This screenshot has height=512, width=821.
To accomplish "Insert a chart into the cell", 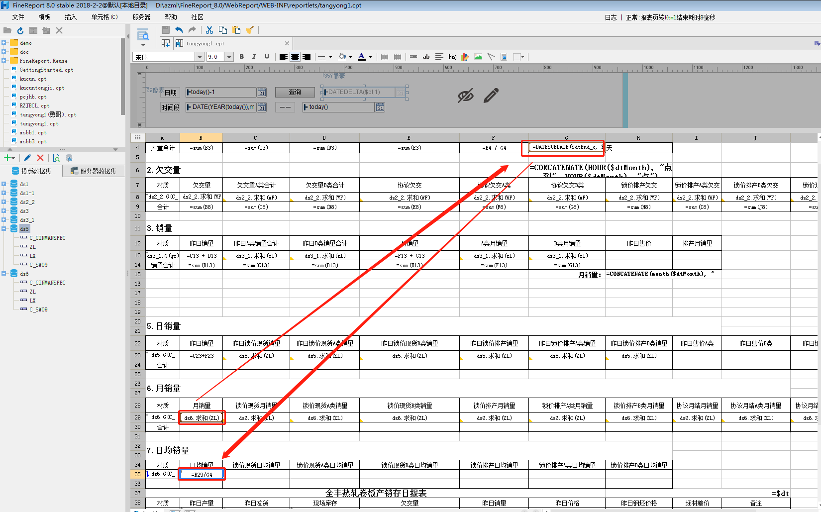I will [x=465, y=57].
